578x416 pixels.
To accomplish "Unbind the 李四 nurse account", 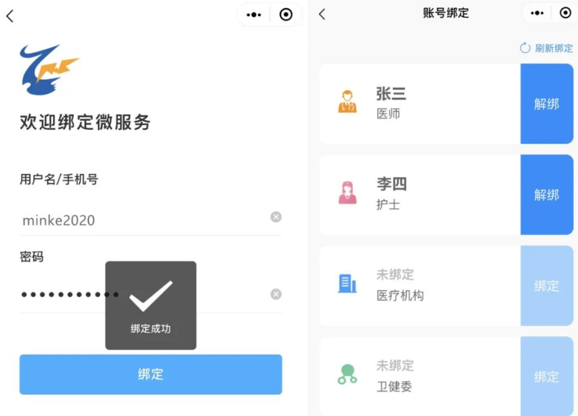I will (547, 195).
